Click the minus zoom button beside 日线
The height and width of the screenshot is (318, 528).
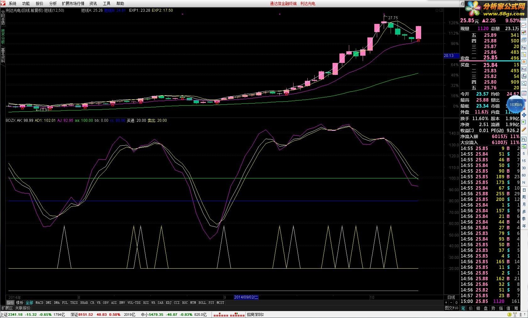point(451,303)
